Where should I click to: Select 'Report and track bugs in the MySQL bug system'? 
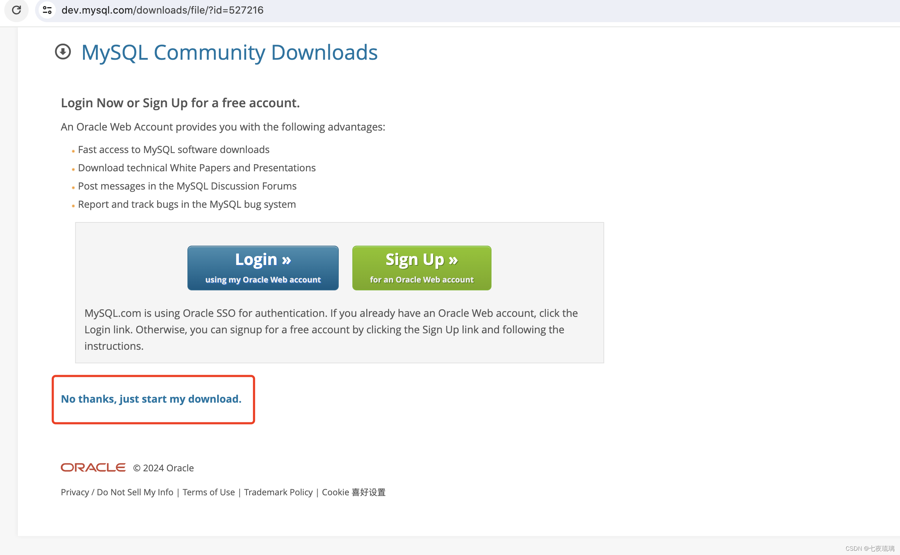(187, 204)
